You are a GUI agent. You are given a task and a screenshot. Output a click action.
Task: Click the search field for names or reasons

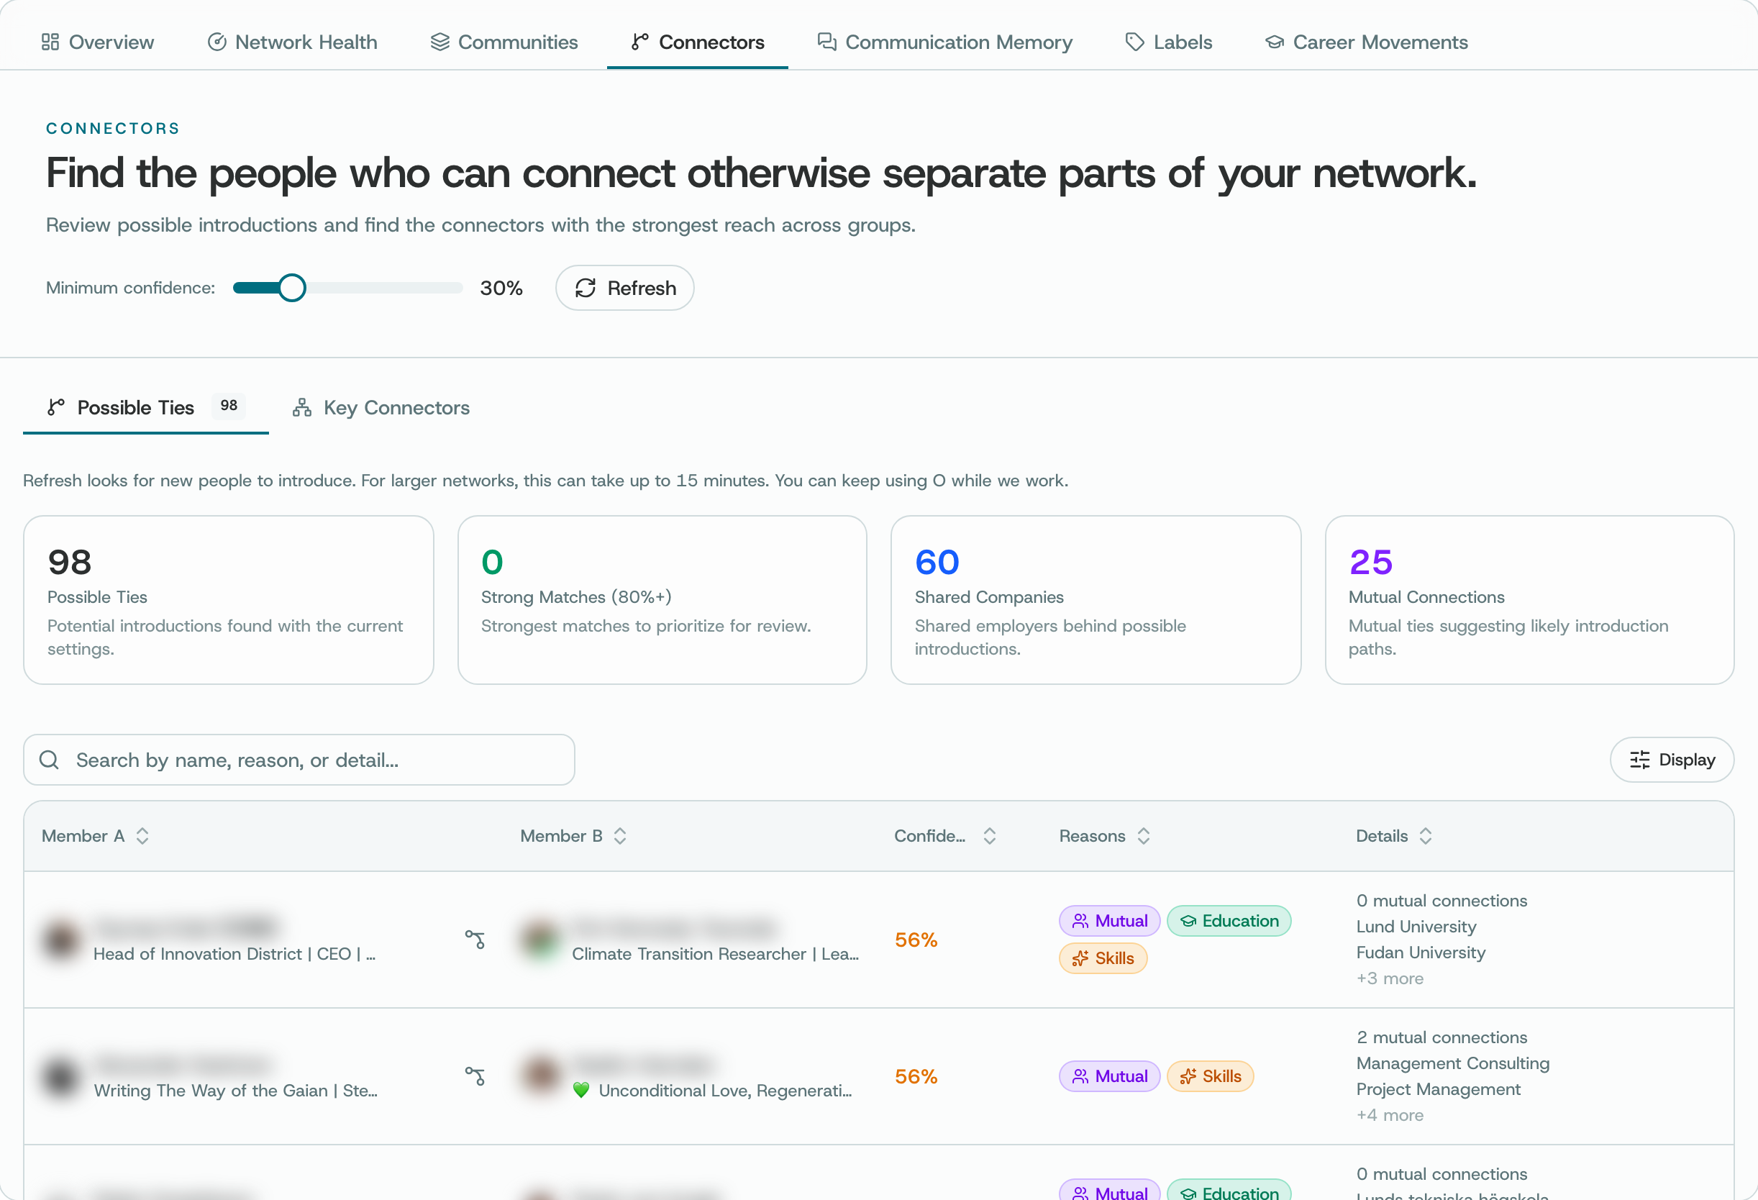point(299,760)
